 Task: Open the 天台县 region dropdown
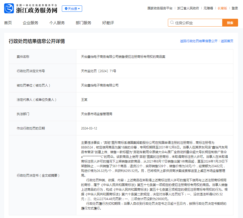[72, 9]
